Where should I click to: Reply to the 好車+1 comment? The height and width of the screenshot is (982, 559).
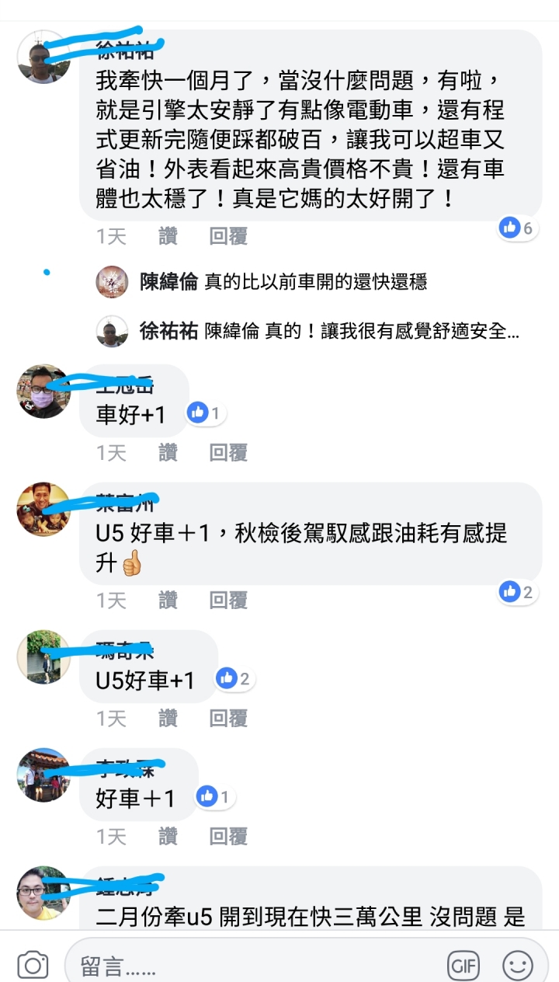[228, 836]
